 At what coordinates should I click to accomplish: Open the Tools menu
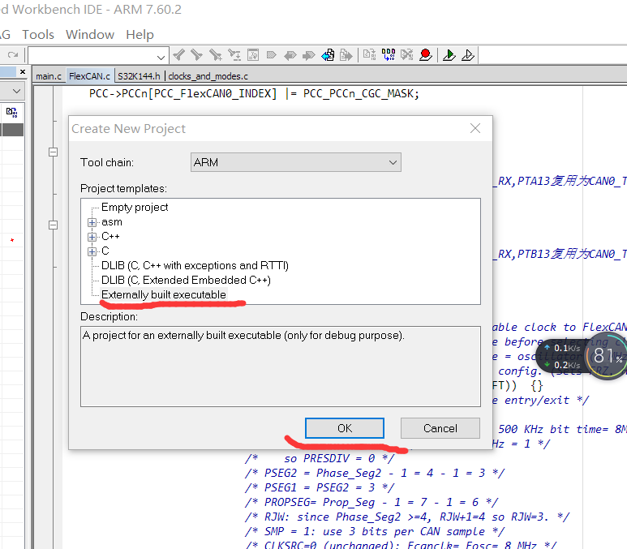coord(38,34)
